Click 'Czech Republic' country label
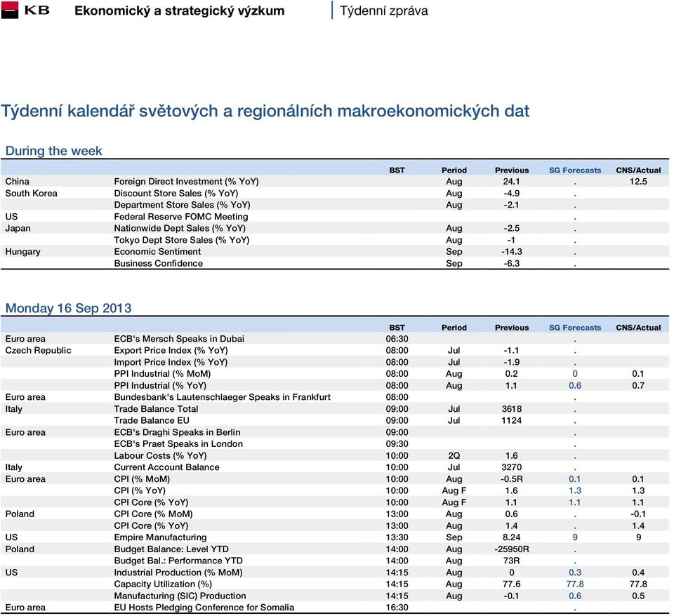The image size is (674, 616). 38,350
